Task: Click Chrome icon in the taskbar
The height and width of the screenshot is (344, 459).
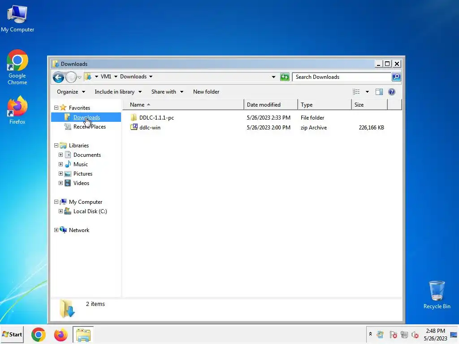Action: coord(39,335)
